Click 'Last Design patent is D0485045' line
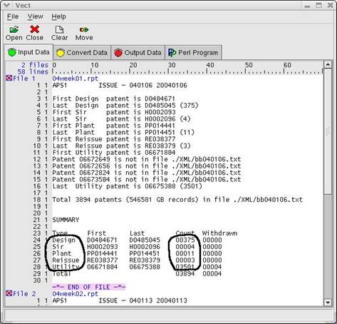 [x=125, y=105]
